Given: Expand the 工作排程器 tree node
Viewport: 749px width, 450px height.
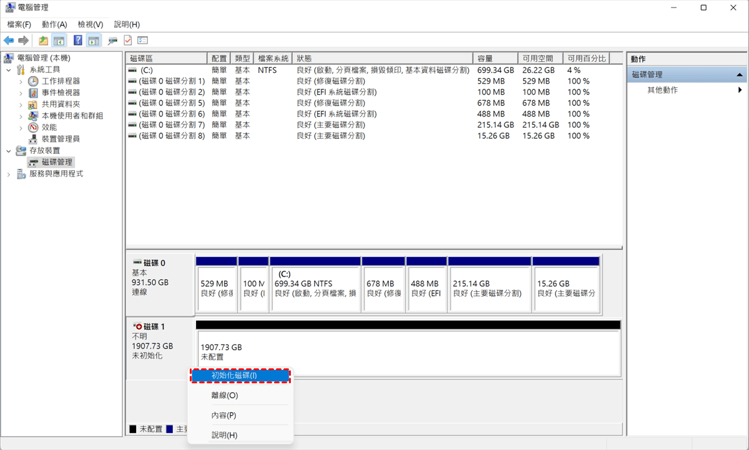Looking at the screenshot, I should tap(21, 81).
